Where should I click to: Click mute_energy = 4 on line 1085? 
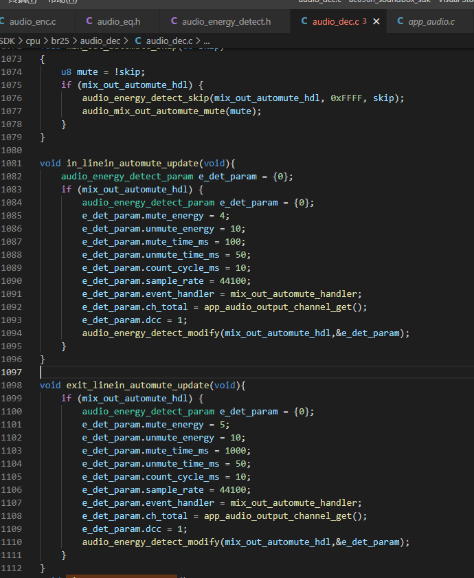click(156, 216)
